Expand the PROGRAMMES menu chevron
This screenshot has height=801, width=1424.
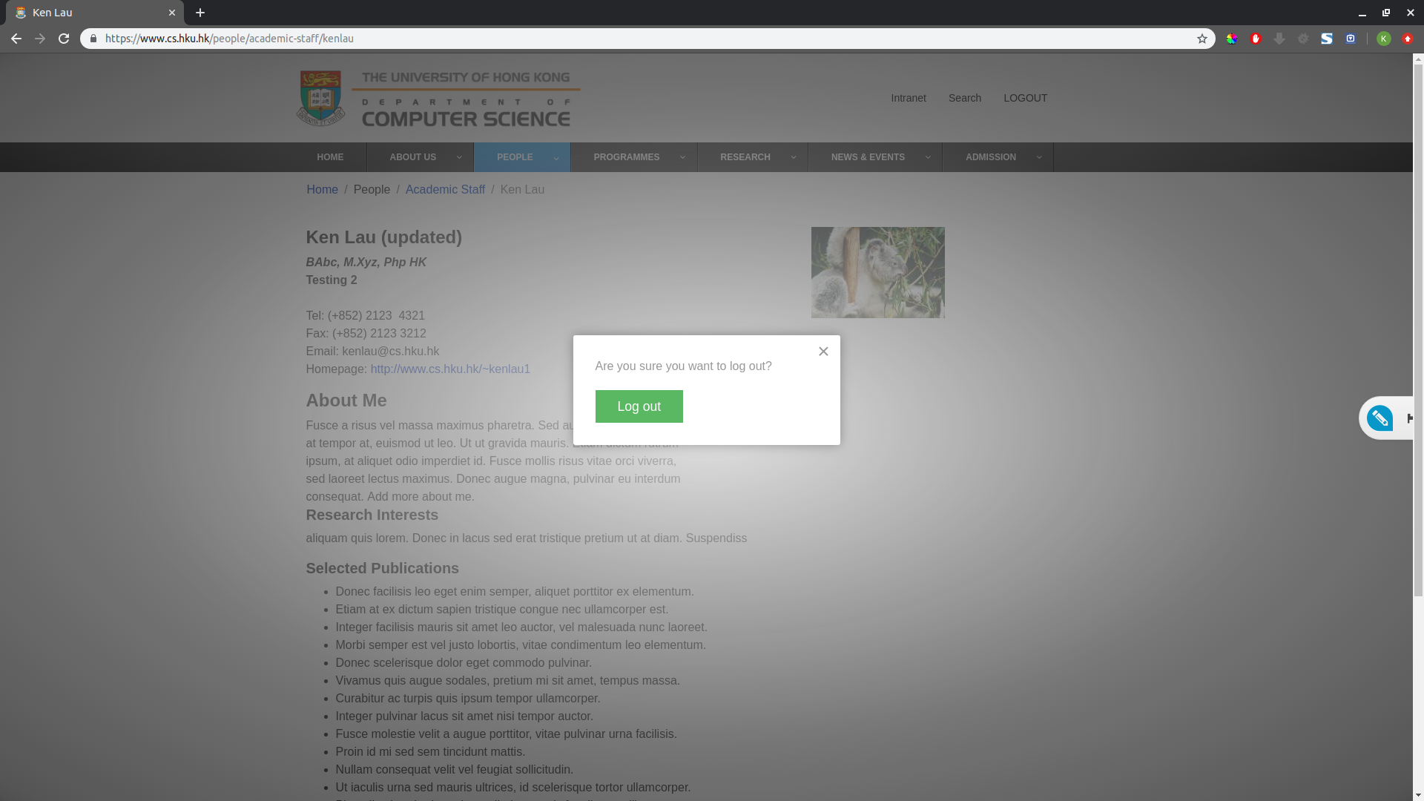click(683, 157)
